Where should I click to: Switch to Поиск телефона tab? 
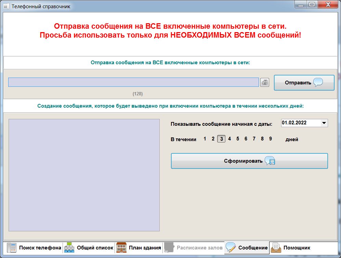pos(34,247)
